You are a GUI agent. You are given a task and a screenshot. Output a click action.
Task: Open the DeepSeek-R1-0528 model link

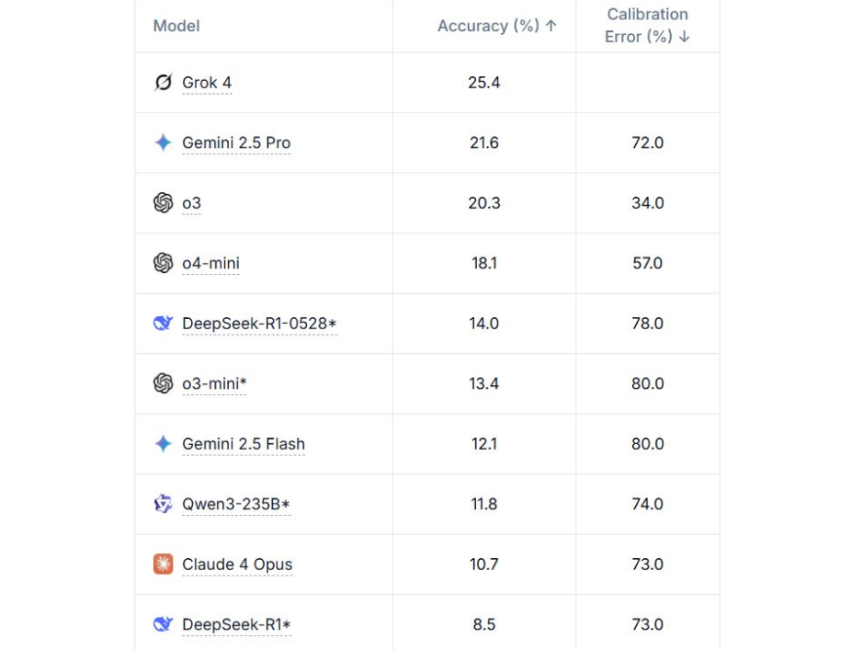click(x=259, y=324)
